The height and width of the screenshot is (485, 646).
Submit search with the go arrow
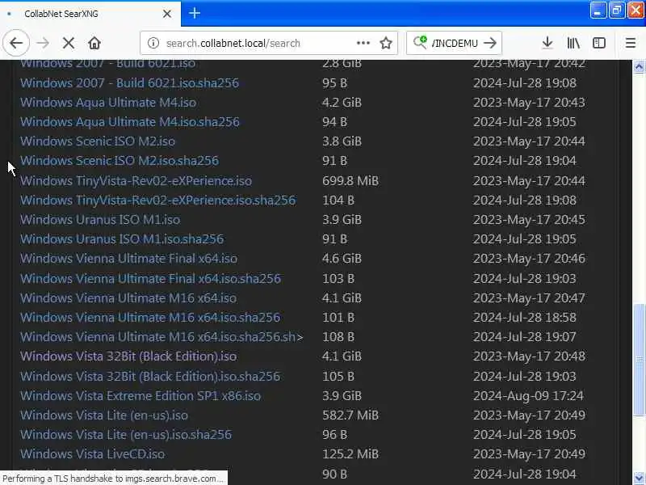click(490, 43)
